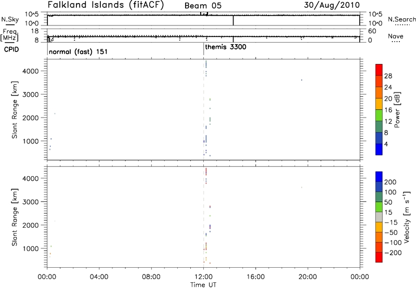Click the blue top segment of the Velocity colorbar
Image resolution: width=416 pixels, height=288 pixels.
379,177
